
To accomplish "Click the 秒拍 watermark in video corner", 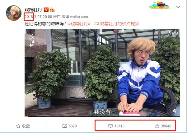I will click(173, 33).
